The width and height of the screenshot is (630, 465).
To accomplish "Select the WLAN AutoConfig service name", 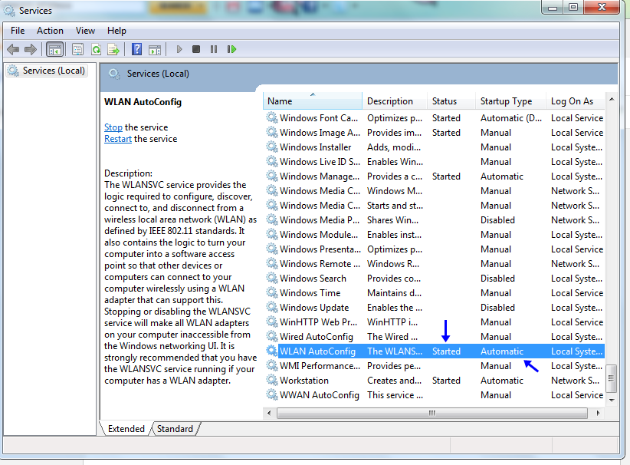I will tap(317, 351).
